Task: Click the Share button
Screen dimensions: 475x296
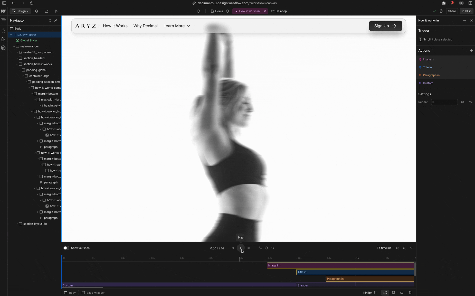Action: point(452,11)
